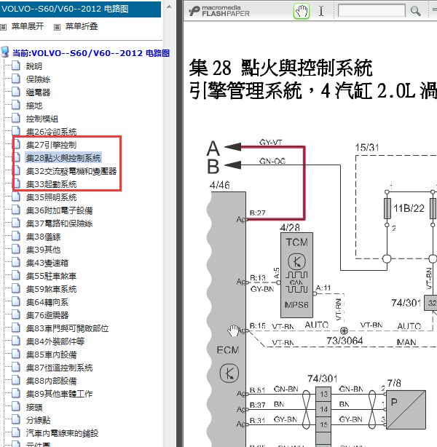Open 集76避震器 in the tree

[47, 315]
